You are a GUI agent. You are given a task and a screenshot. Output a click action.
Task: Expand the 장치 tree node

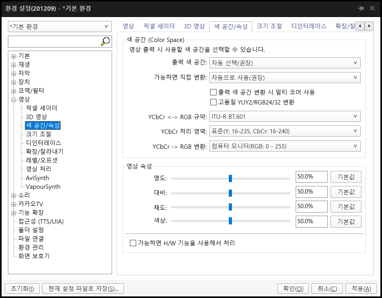(x=13, y=82)
